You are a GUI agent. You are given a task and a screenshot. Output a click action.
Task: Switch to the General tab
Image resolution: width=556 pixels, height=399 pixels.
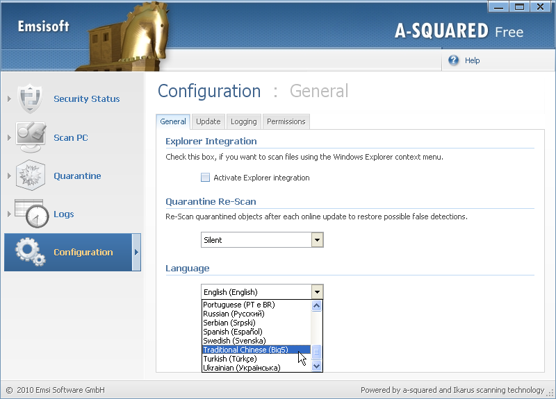(x=173, y=121)
